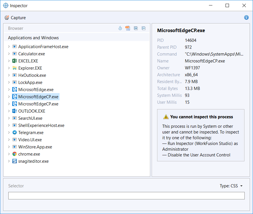
Task: Select the snagiteditor.exe process
Action: 33,161
